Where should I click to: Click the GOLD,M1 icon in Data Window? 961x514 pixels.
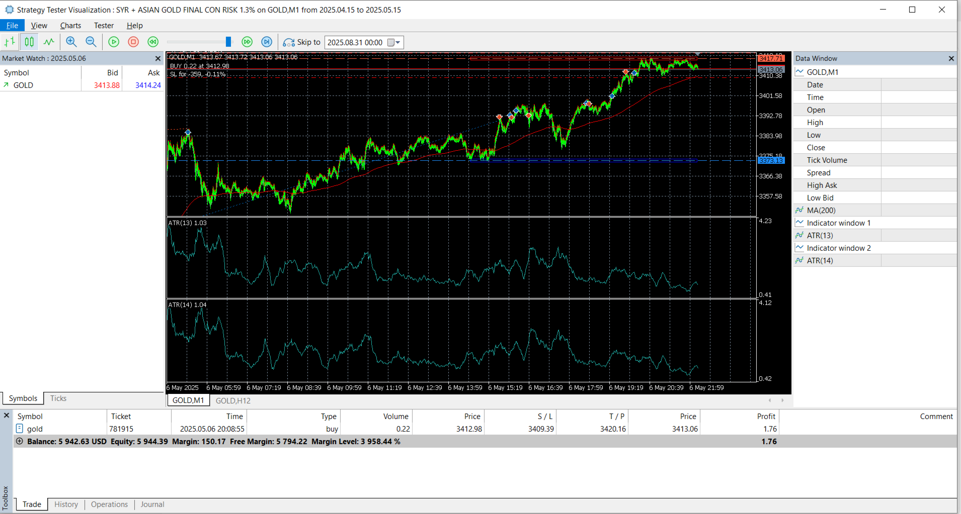[799, 72]
